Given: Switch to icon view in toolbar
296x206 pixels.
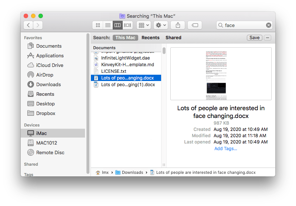Looking at the screenshot, I should pos(98,25).
